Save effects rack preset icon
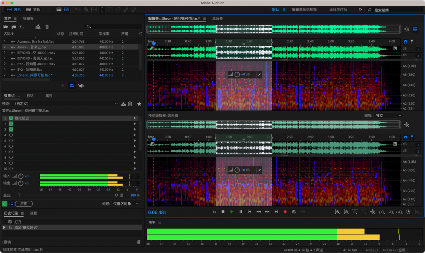This screenshot has width=425, height=253. coord(123,104)
